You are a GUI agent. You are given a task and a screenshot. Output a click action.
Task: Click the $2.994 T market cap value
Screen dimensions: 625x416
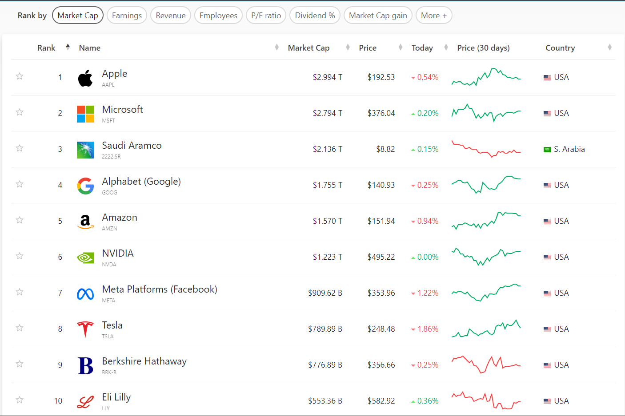point(328,77)
